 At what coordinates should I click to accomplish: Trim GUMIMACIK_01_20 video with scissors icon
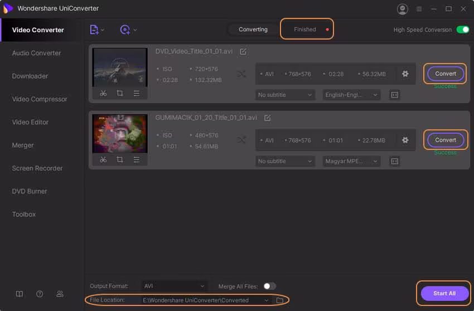pyautogui.click(x=103, y=159)
